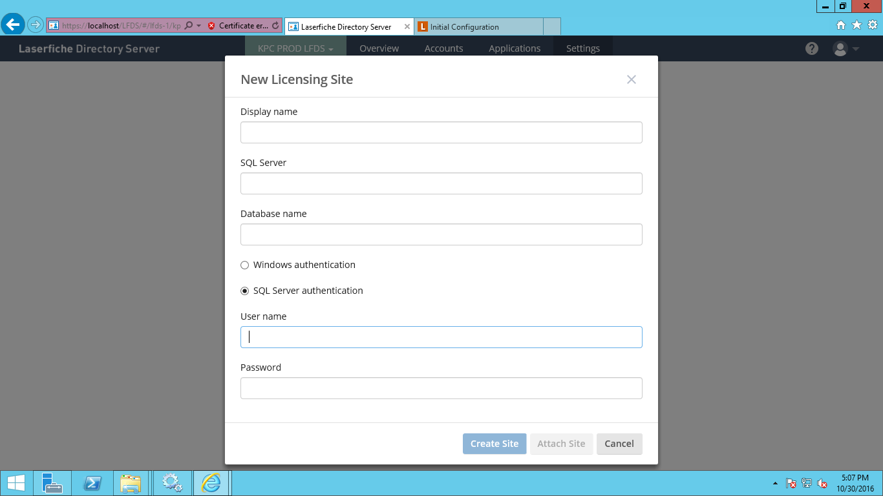The width and height of the screenshot is (883, 496).
Task: Switch to Initial Configuration browser tab
Action: pyautogui.click(x=478, y=26)
